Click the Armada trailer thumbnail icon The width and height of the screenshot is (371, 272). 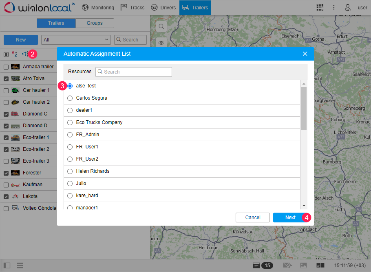click(15, 67)
